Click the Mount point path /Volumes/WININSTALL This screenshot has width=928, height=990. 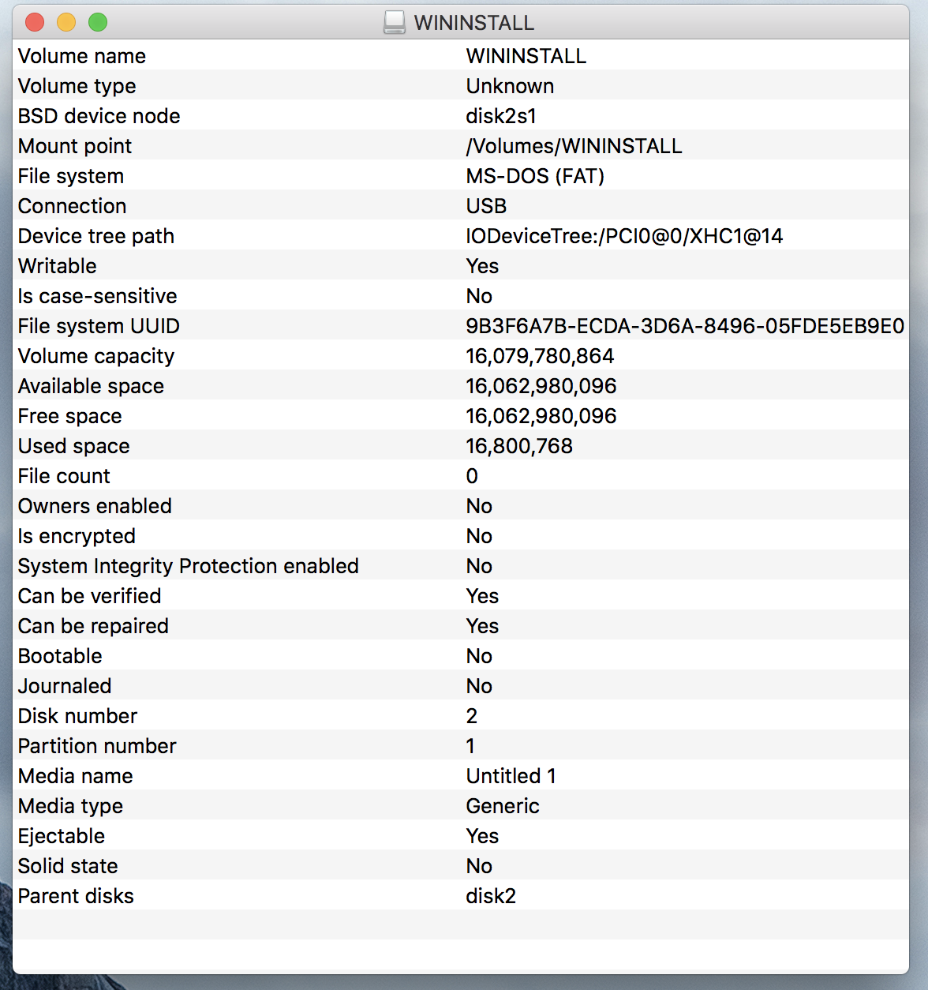pyautogui.click(x=574, y=146)
